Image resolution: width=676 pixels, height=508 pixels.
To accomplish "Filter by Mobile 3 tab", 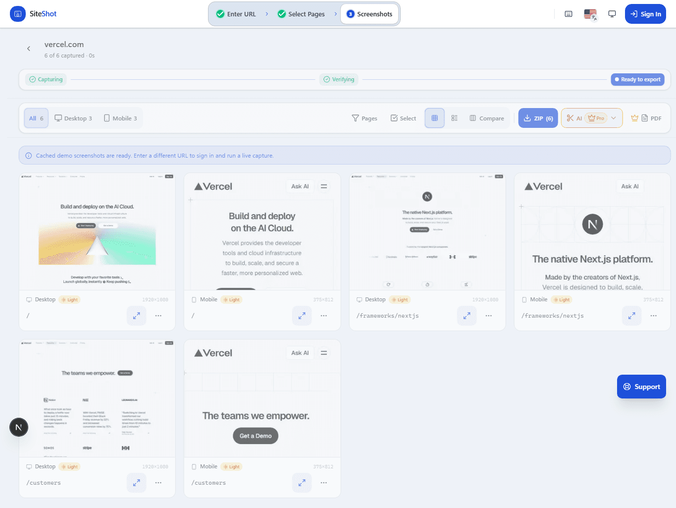I will tap(120, 118).
